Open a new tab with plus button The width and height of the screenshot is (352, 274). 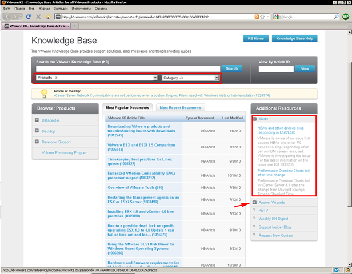(74, 26)
